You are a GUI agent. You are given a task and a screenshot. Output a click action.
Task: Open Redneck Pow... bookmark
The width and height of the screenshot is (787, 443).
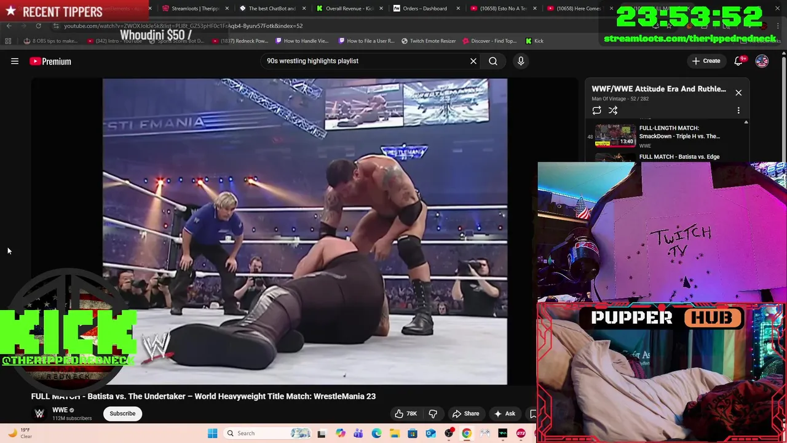coord(240,41)
